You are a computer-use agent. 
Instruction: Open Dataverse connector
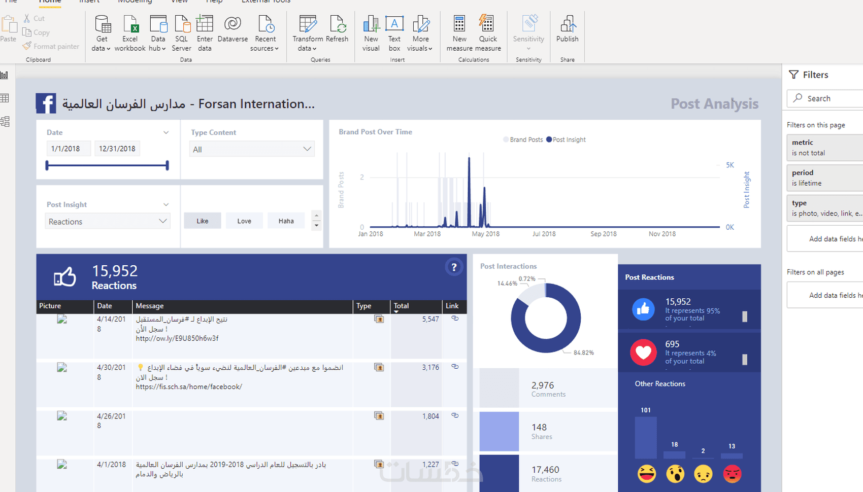[x=233, y=28]
